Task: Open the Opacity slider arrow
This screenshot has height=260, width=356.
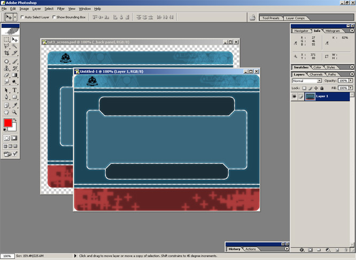Action: point(351,81)
